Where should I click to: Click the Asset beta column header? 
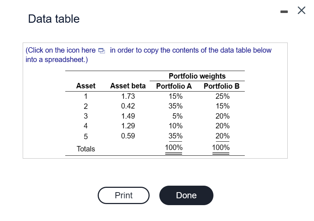pyautogui.click(x=128, y=86)
